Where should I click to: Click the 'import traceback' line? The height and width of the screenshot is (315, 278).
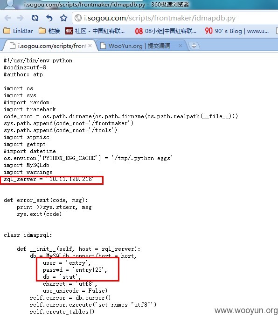click(30, 109)
